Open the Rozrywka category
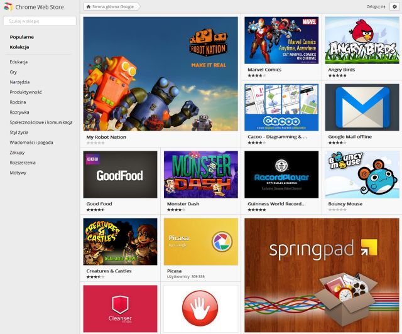This screenshot has height=334, width=402. click(x=19, y=112)
